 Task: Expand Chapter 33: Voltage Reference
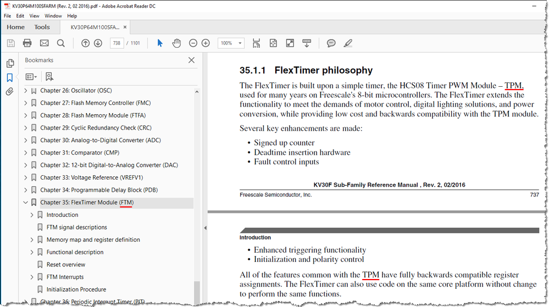coord(26,177)
